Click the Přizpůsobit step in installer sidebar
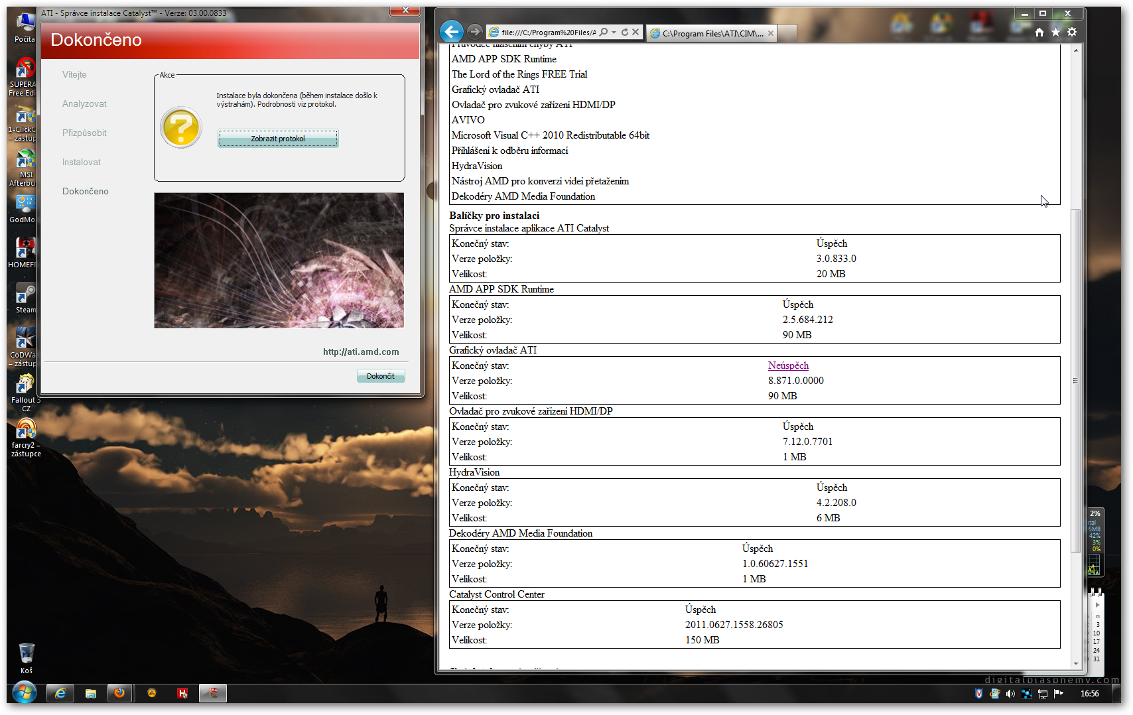 click(x=84, y=133)
